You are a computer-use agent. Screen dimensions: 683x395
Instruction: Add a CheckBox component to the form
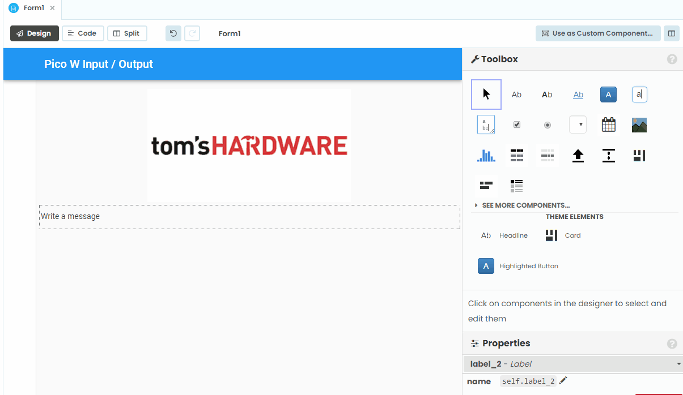pos(516,124)
